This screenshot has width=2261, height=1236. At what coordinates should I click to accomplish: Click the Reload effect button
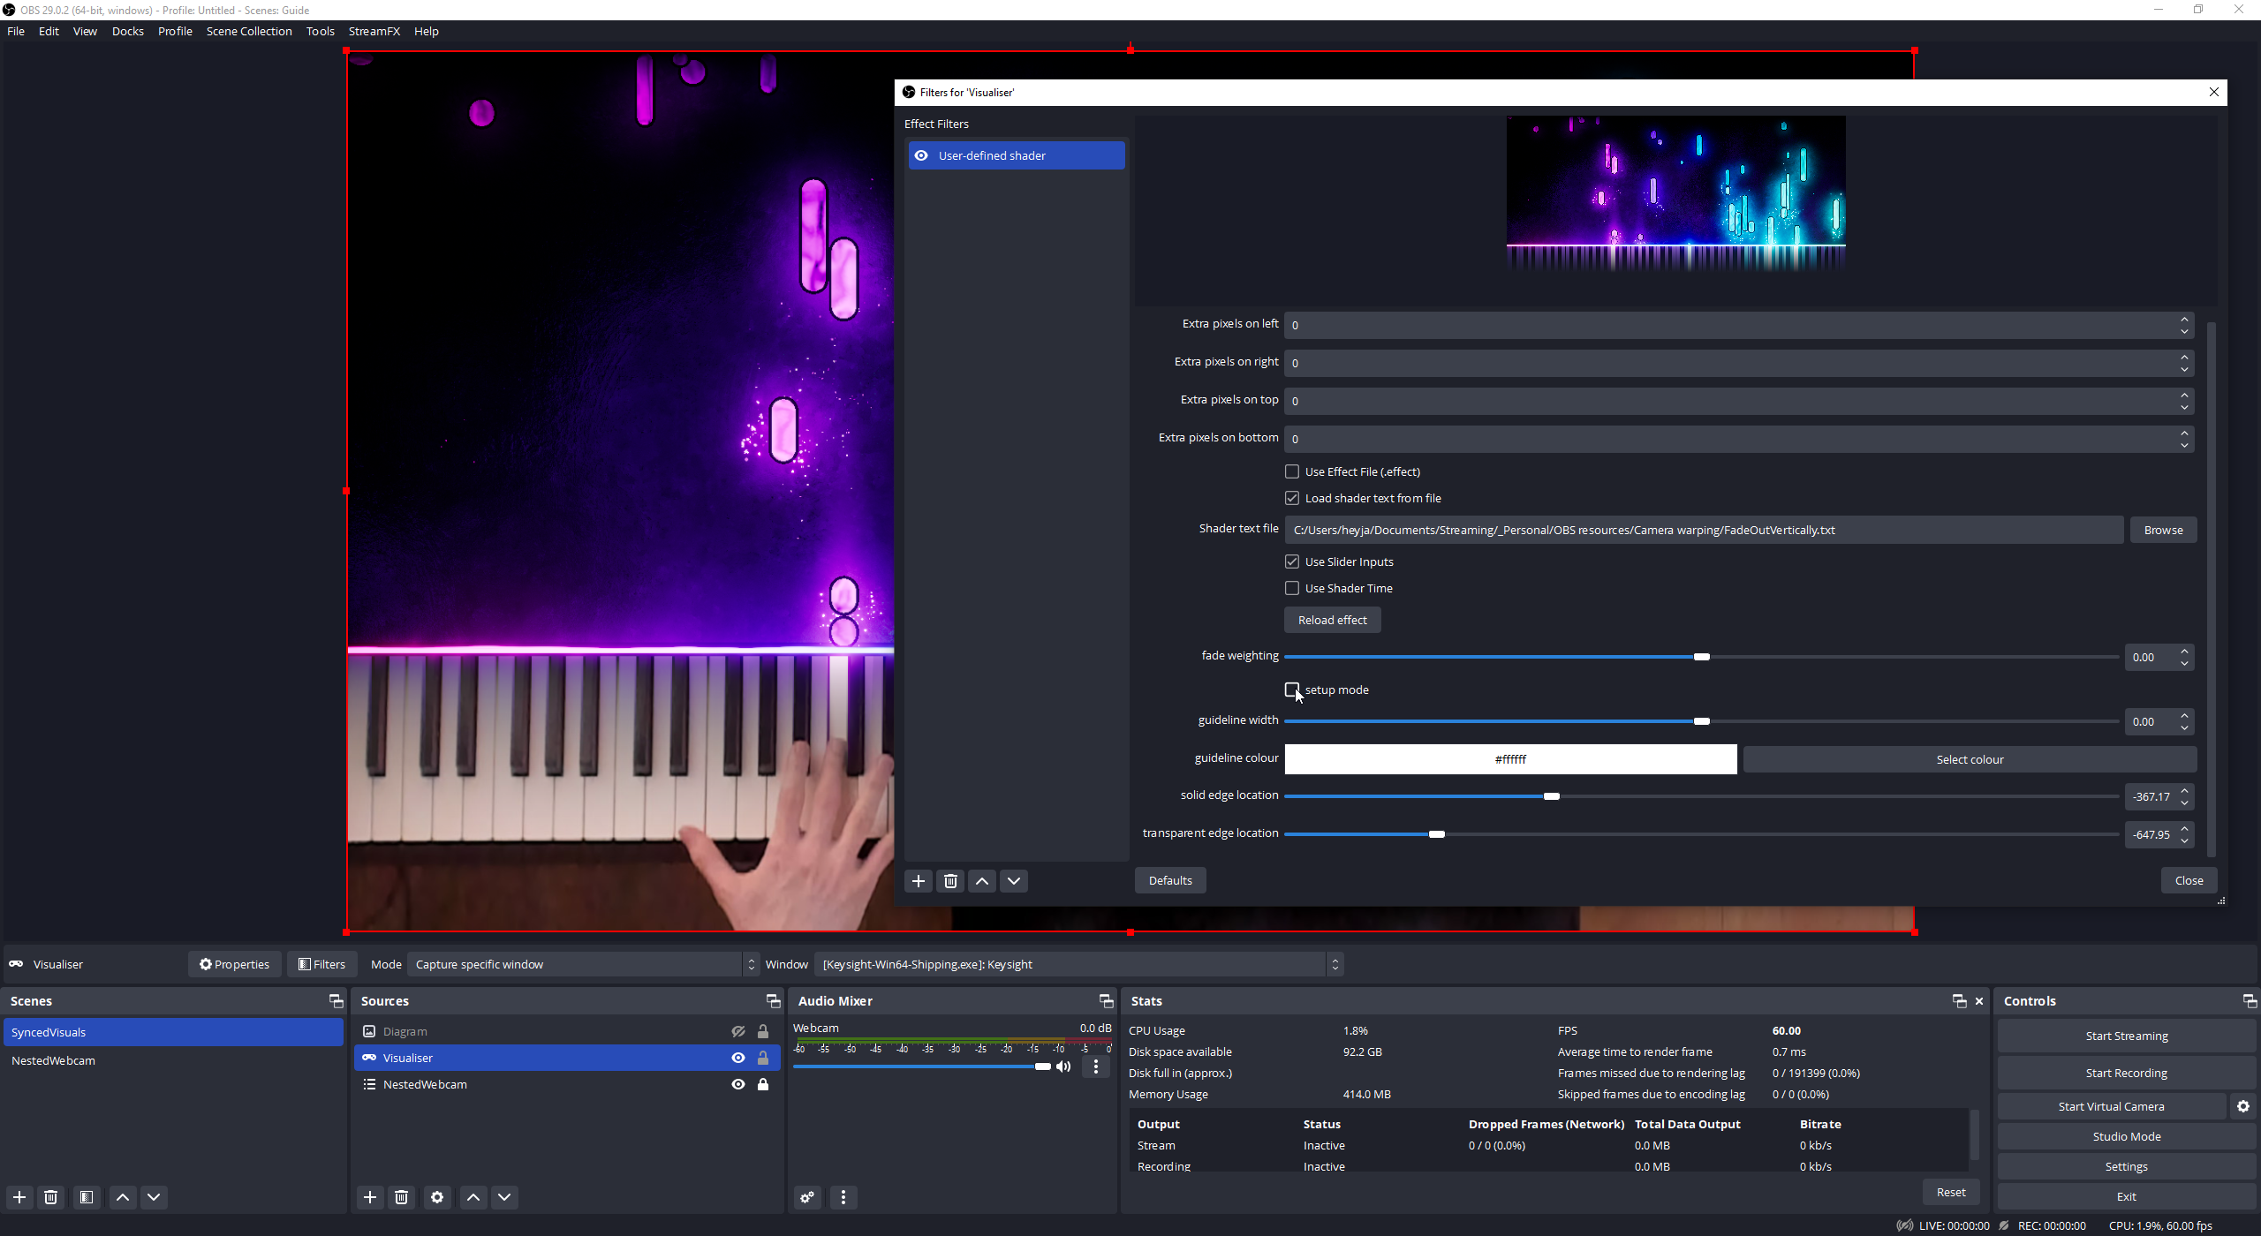[x=1332, y=620]
